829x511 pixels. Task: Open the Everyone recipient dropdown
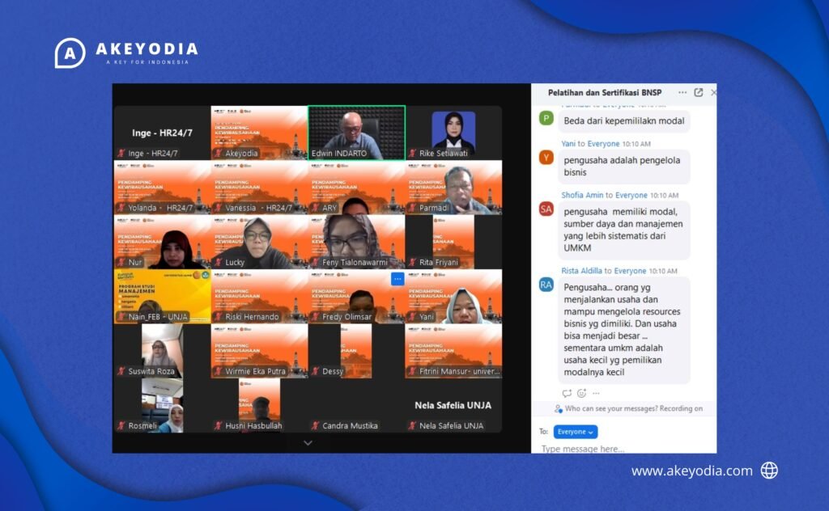pos(576,432)
